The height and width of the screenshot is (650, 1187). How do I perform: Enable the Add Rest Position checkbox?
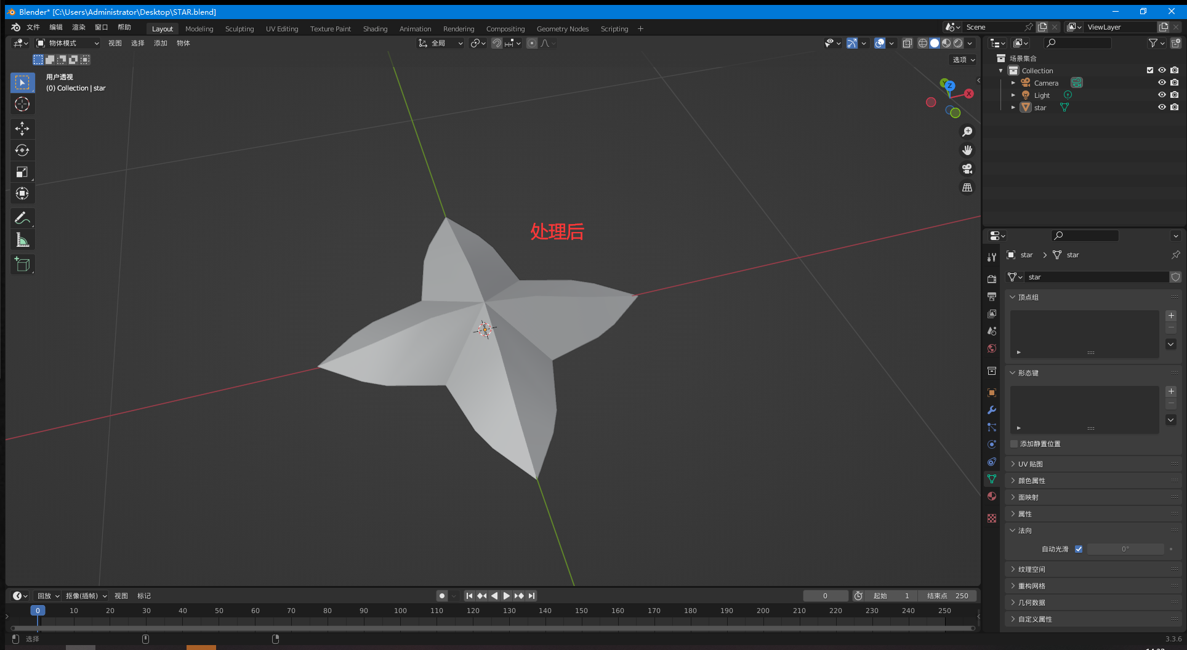pos(1014,444)
